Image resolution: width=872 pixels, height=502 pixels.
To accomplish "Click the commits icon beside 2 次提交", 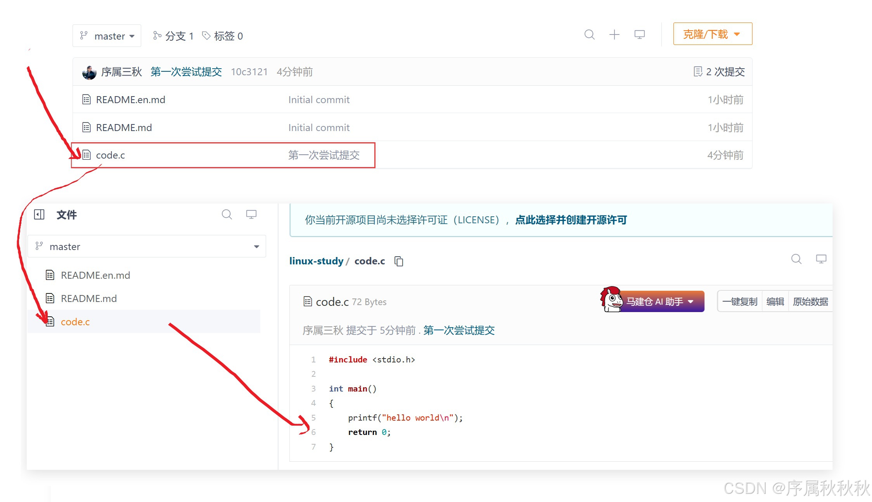I will tap(698, 71).
